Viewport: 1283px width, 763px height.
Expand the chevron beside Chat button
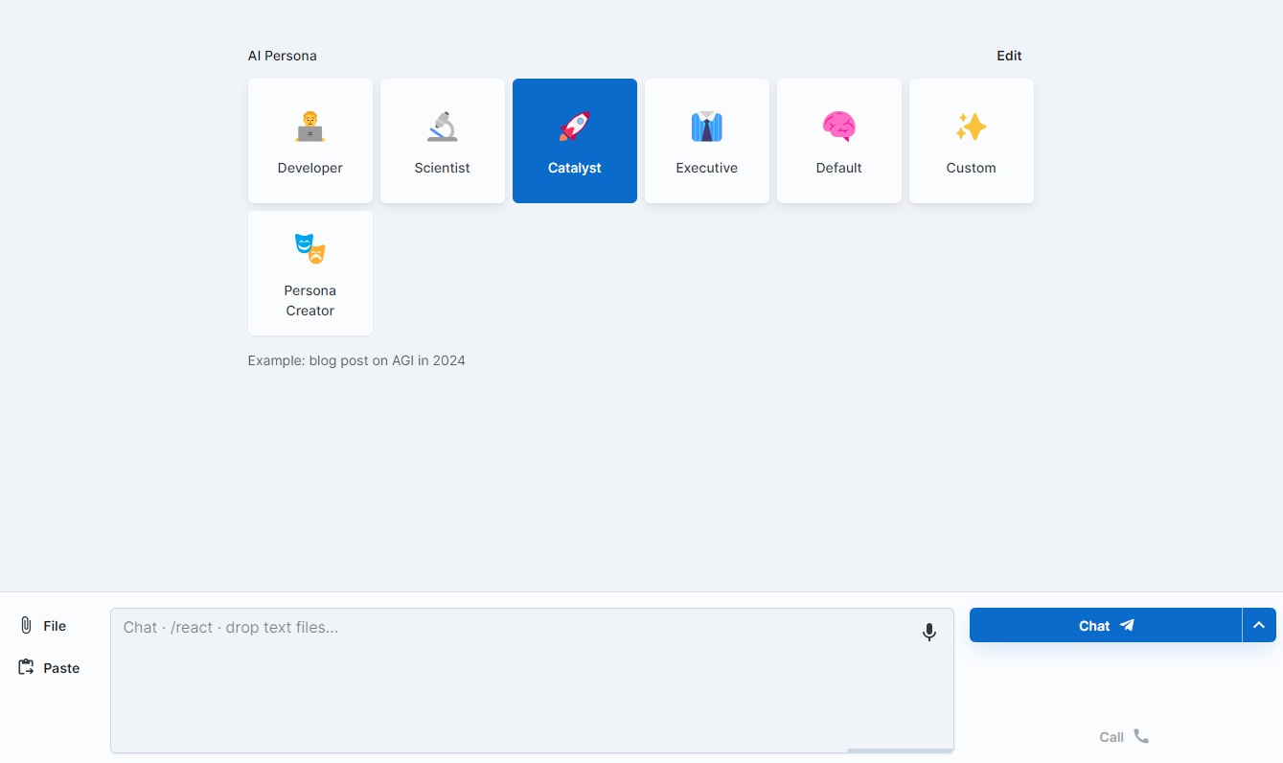[x=1259, y=625]
